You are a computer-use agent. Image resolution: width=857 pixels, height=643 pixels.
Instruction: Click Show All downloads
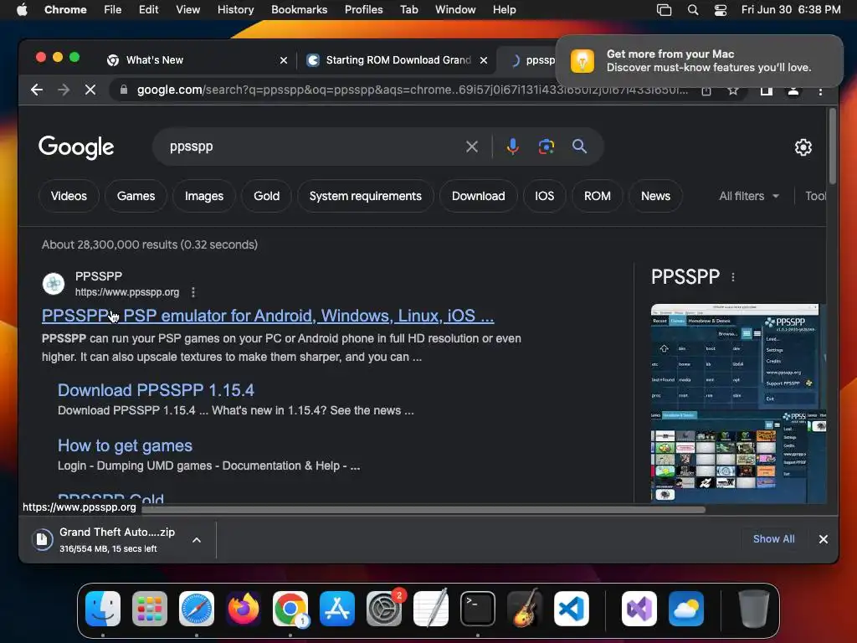(773, 539)
